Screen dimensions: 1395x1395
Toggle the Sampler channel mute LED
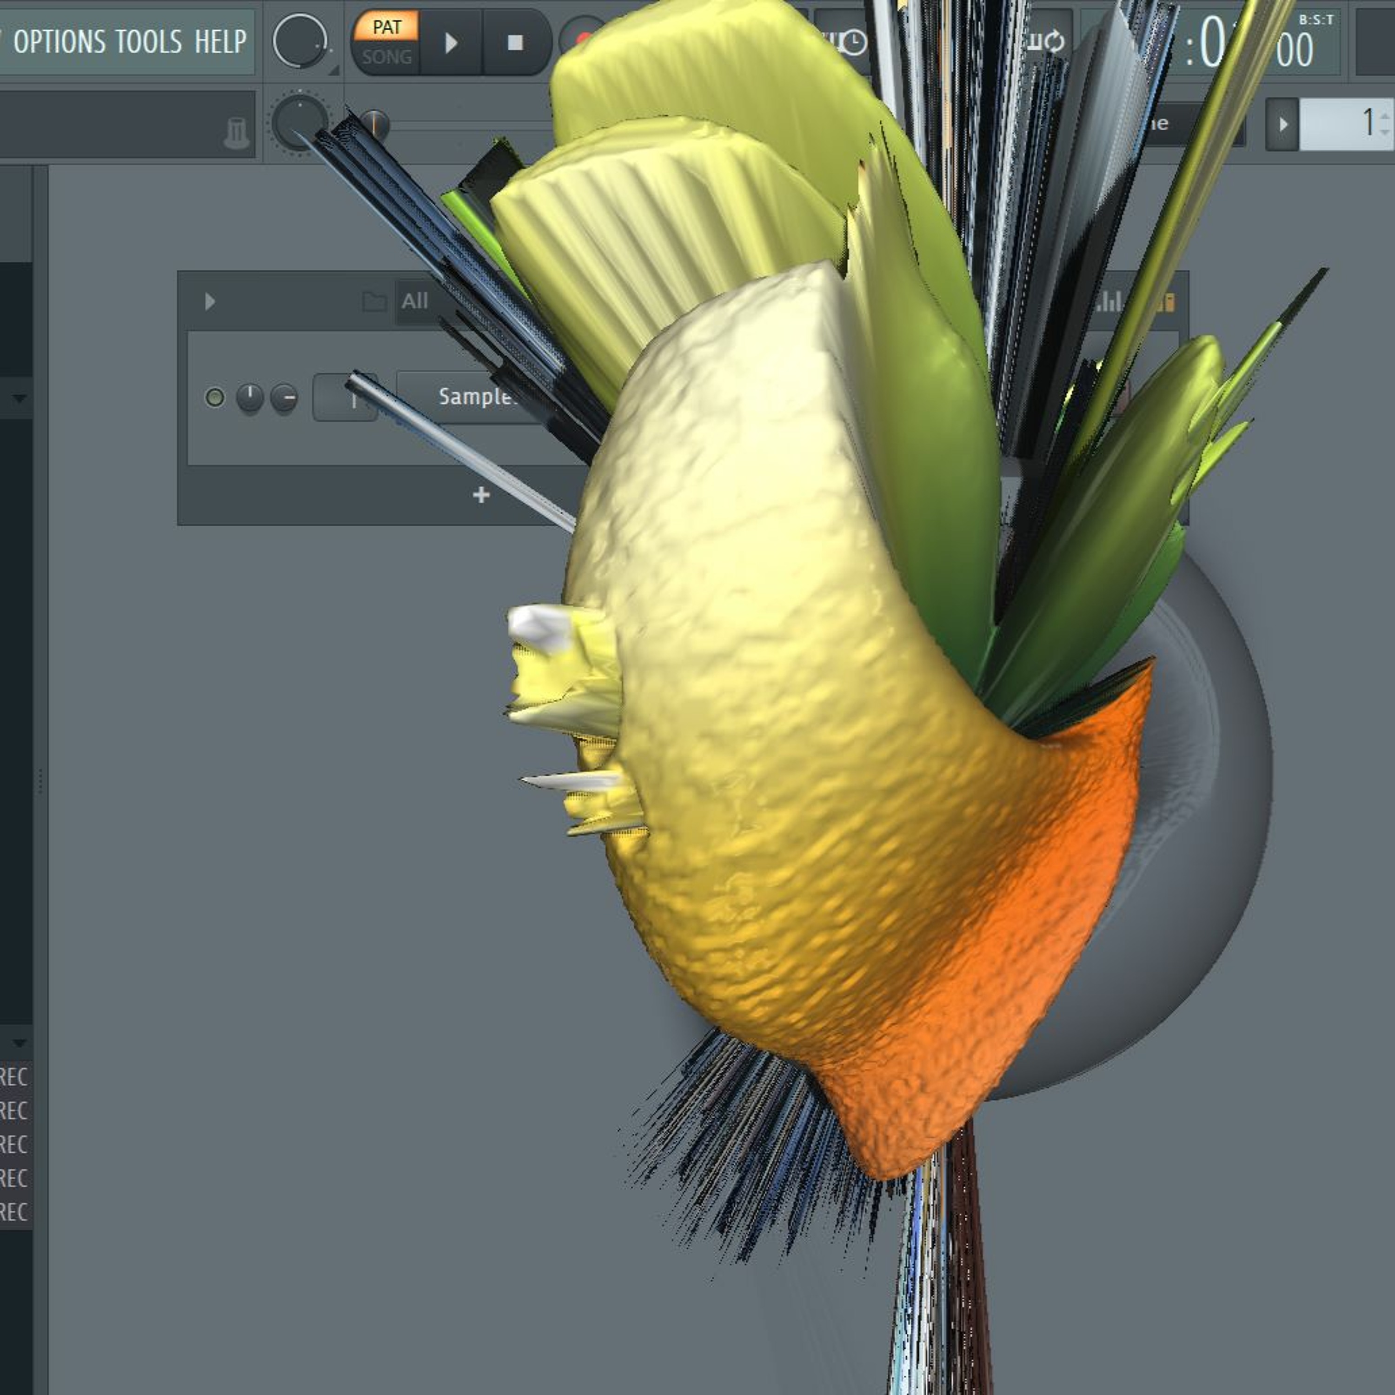[x=214, y=397]
